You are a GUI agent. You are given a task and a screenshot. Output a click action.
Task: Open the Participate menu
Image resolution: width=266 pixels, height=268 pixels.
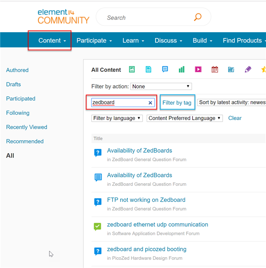(x=94, y=40)
